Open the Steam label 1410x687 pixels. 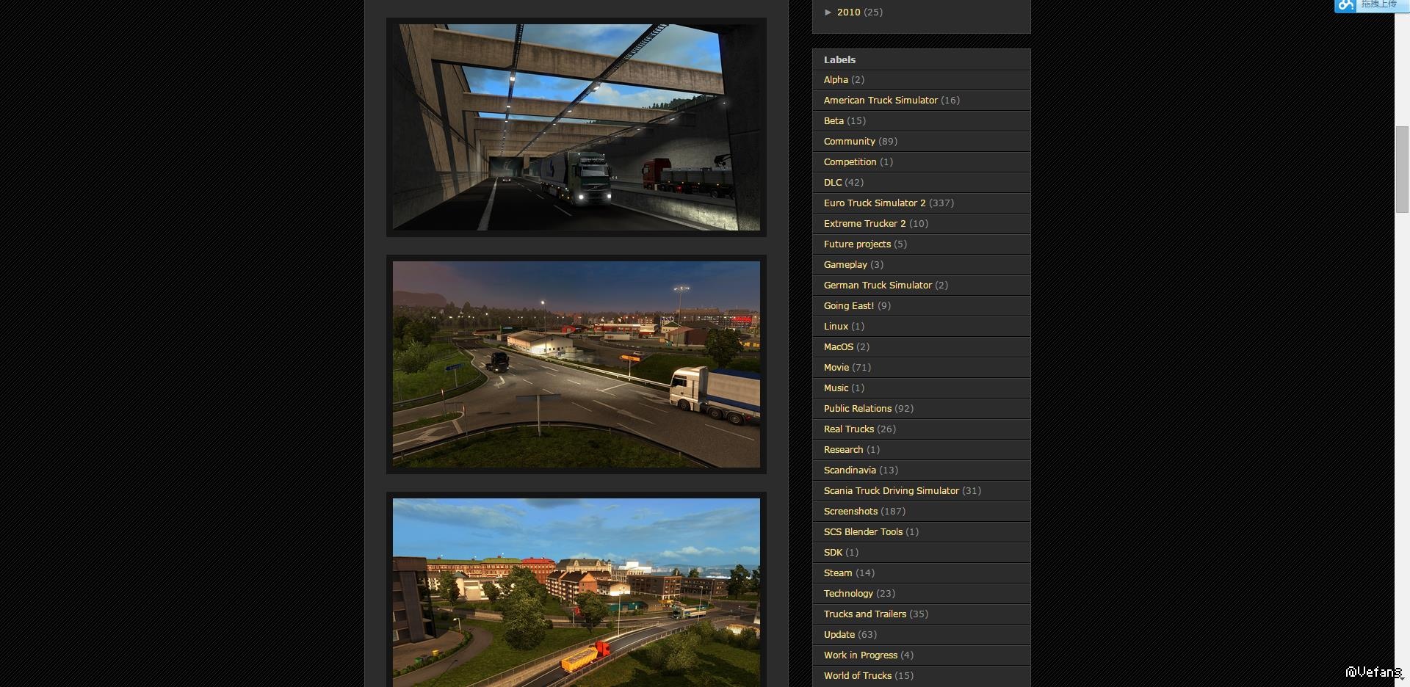[838, 573]
